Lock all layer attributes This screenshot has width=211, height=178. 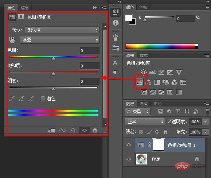pyautogui.click(x=165, y=132)
